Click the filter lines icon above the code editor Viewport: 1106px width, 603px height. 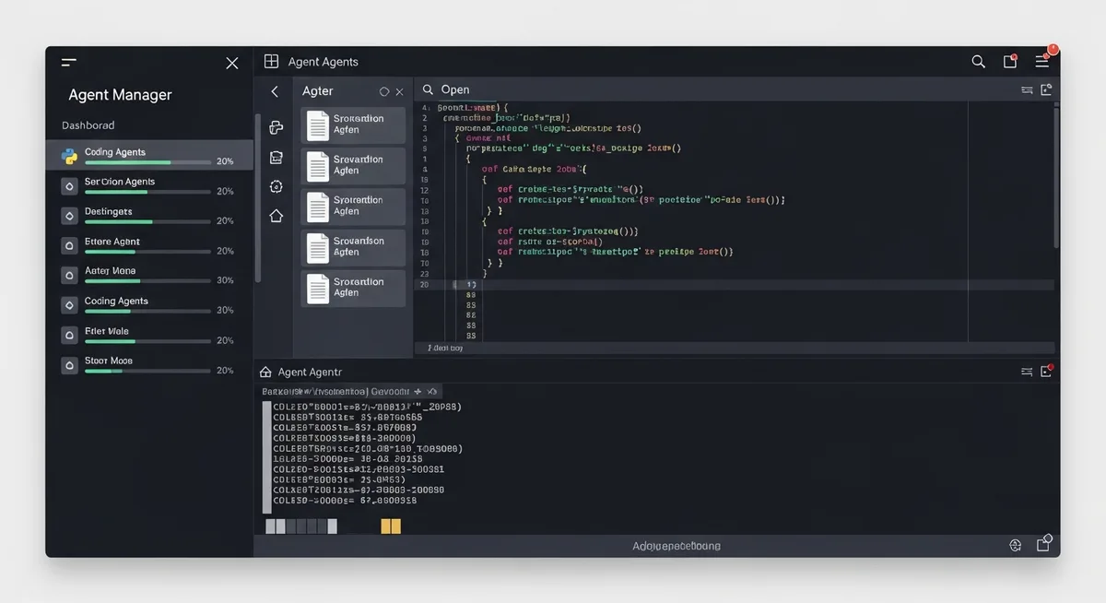click(x=1026, y=89)
